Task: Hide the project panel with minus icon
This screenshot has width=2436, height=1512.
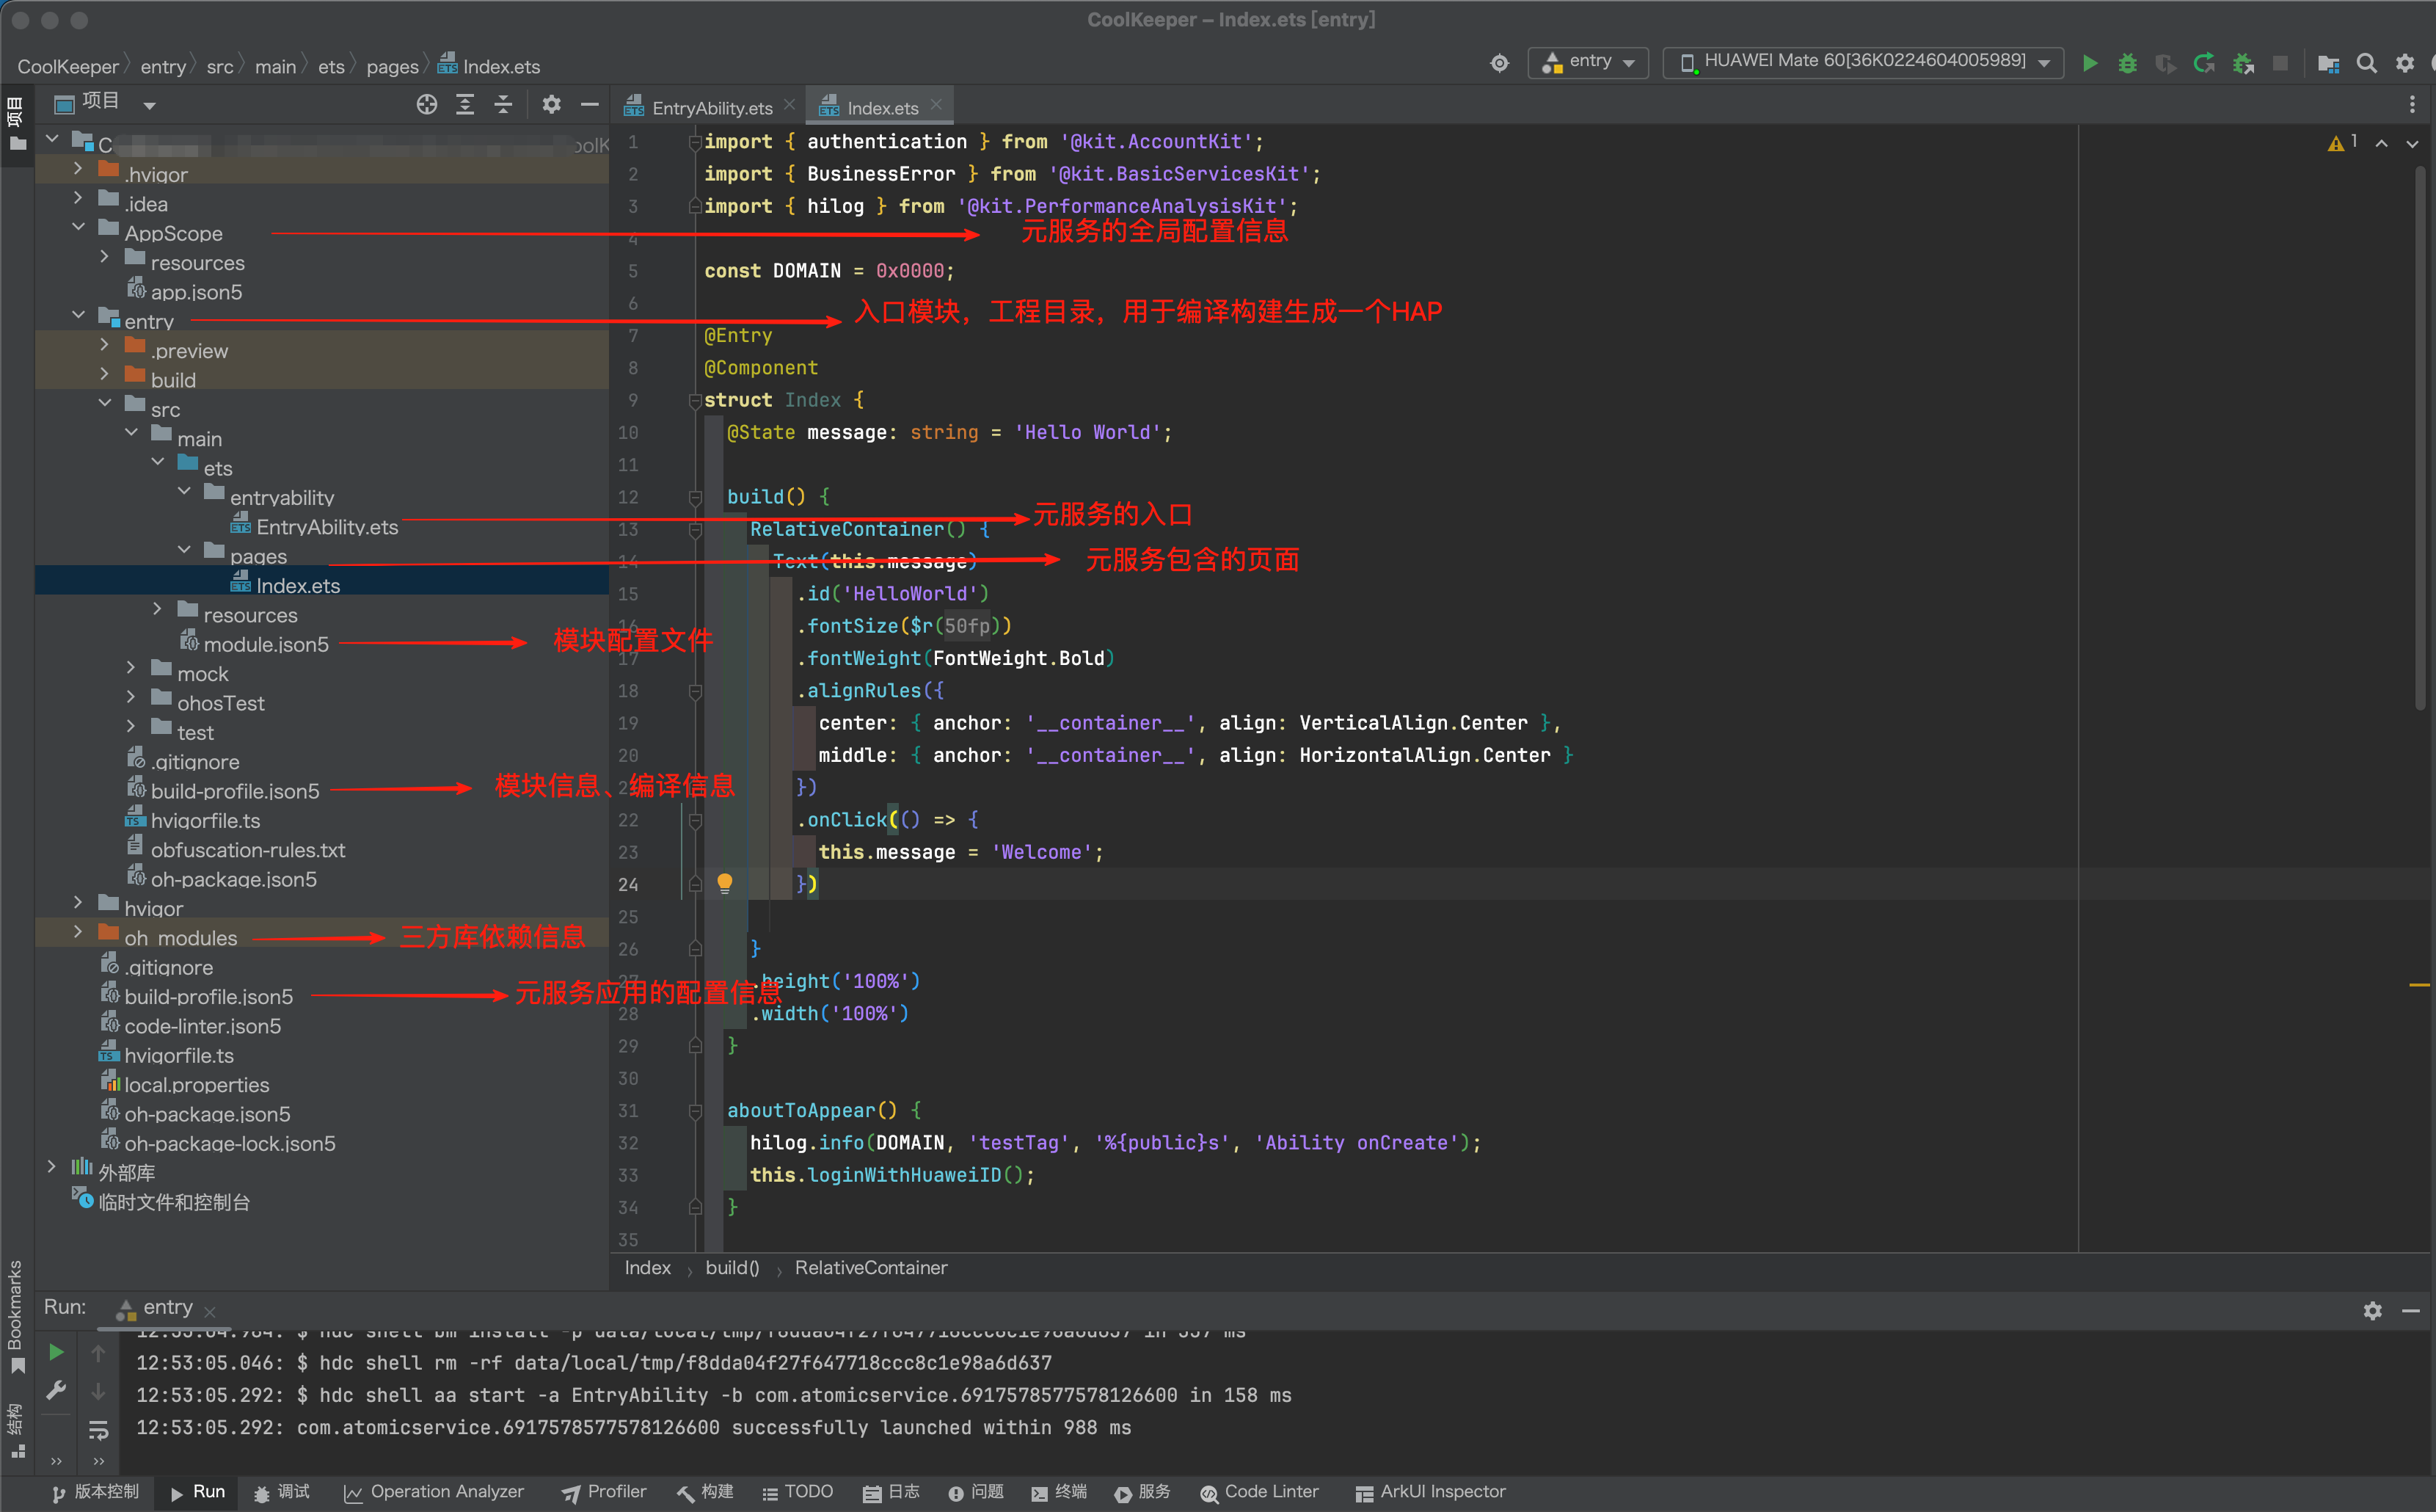Action: coord(590,104)
